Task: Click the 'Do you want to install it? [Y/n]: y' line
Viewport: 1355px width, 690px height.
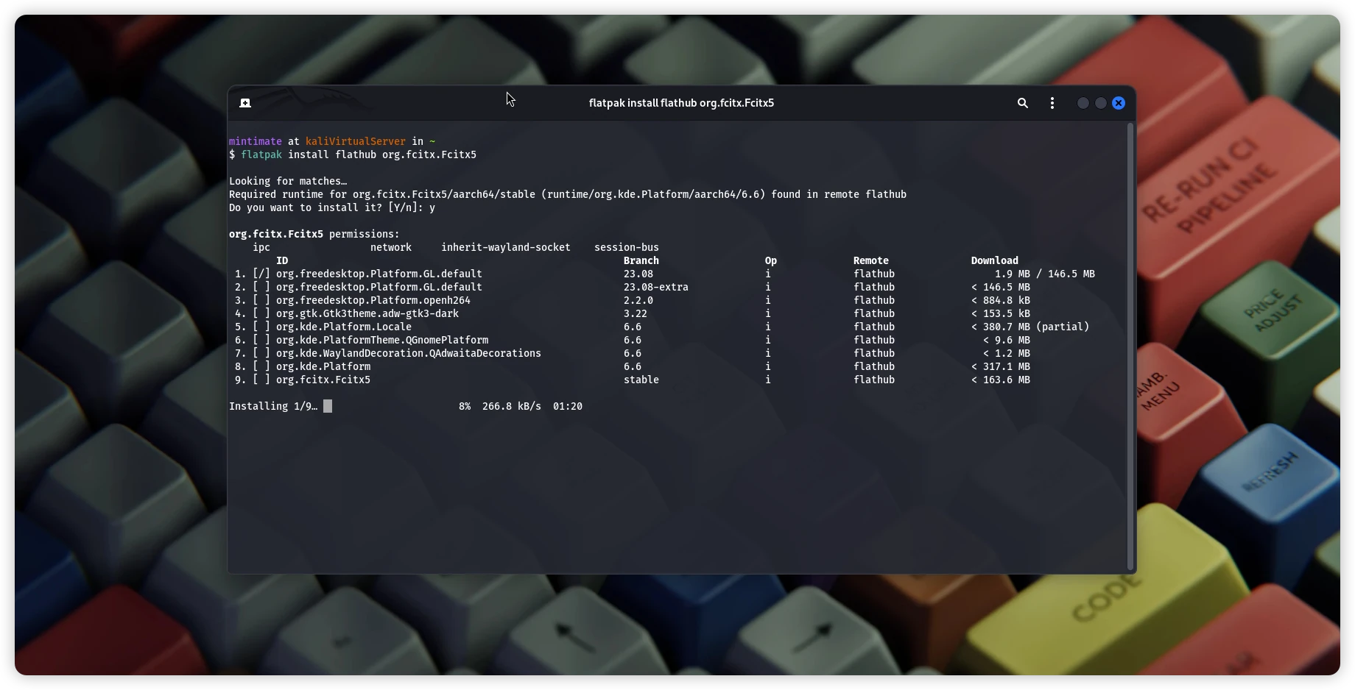Action: [x=332, y=207]
